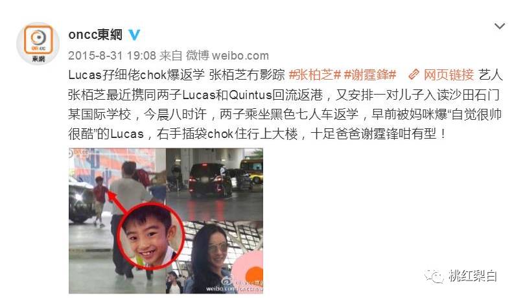Open the #谢霆鋒# hashtag topic
The height and width of the screenshot is (298, 514).
pos(370,75)
